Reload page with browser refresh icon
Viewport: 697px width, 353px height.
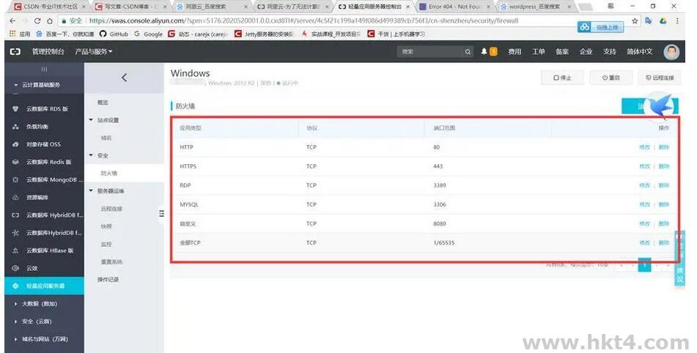37,21
